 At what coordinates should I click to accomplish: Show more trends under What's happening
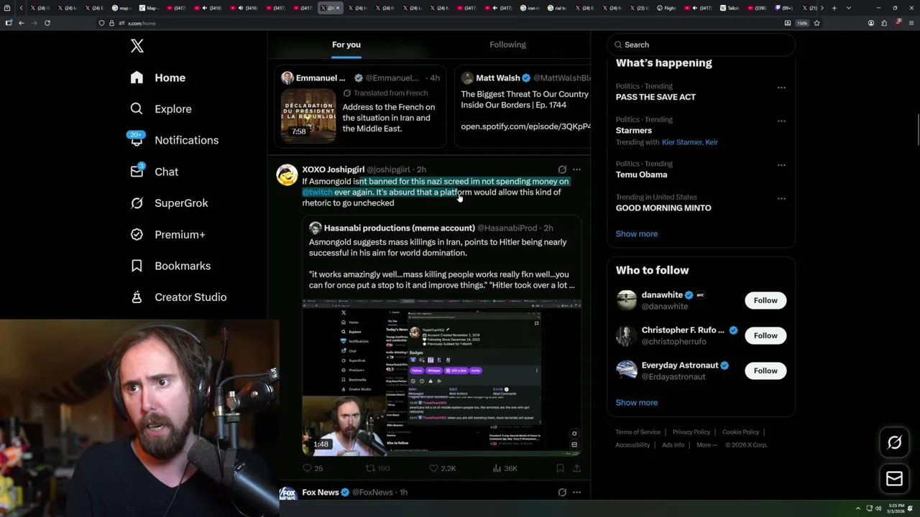pyautogui.click(x=636, y=233)
